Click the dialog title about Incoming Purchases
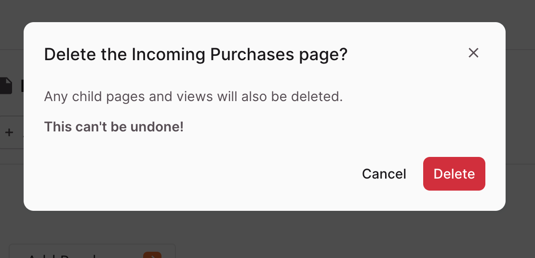The image size is (535, 258). click(196, 54)
